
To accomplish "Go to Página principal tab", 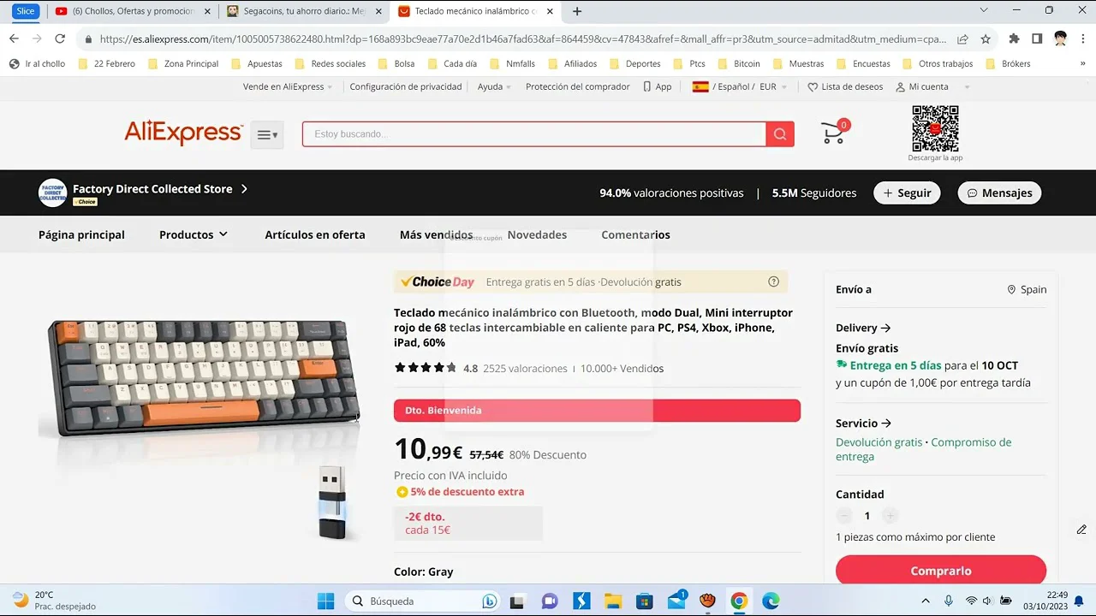I will (81, 234).
